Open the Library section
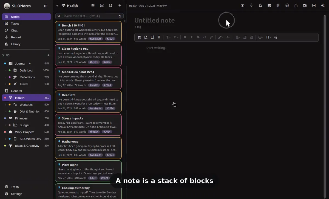The width and height of the screenshot is (329, 199). point(26,44)
